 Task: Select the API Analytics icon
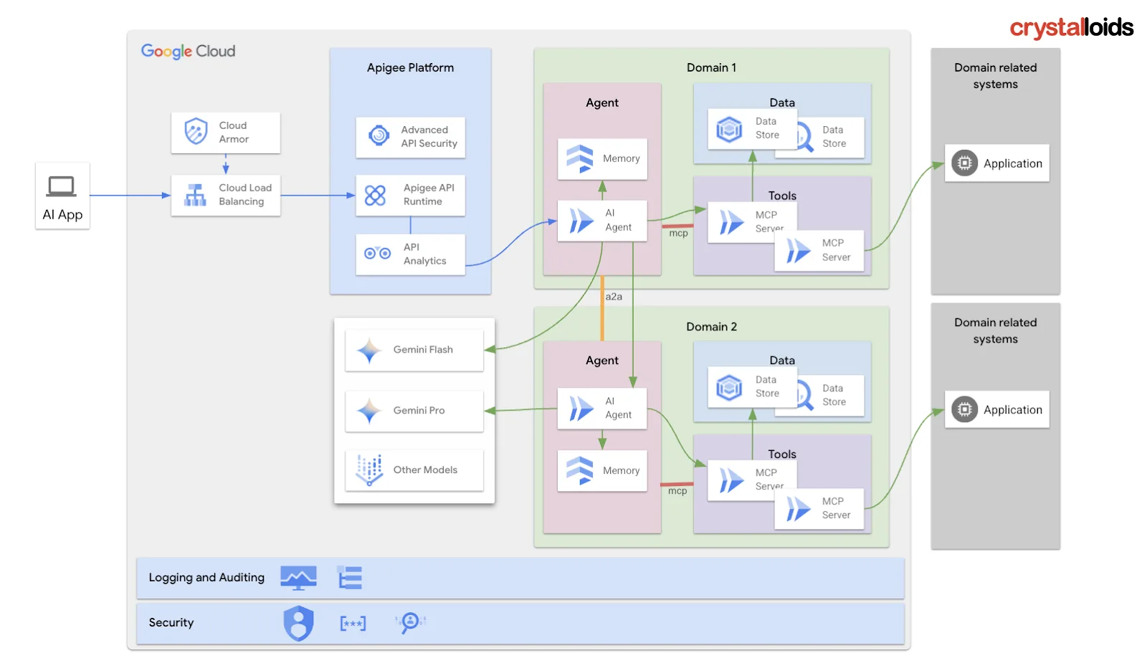(x=377, y=253)
